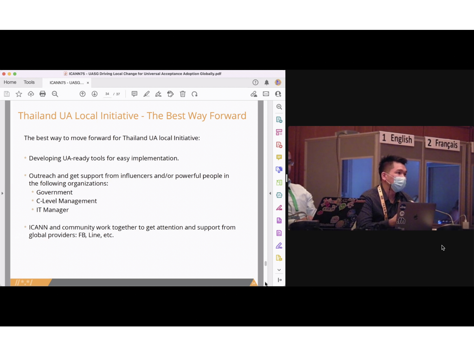Viewport: 474px width, 356px height.
Task: Select the ICANN75 - UASG... document tab
Action: (66, 83)
